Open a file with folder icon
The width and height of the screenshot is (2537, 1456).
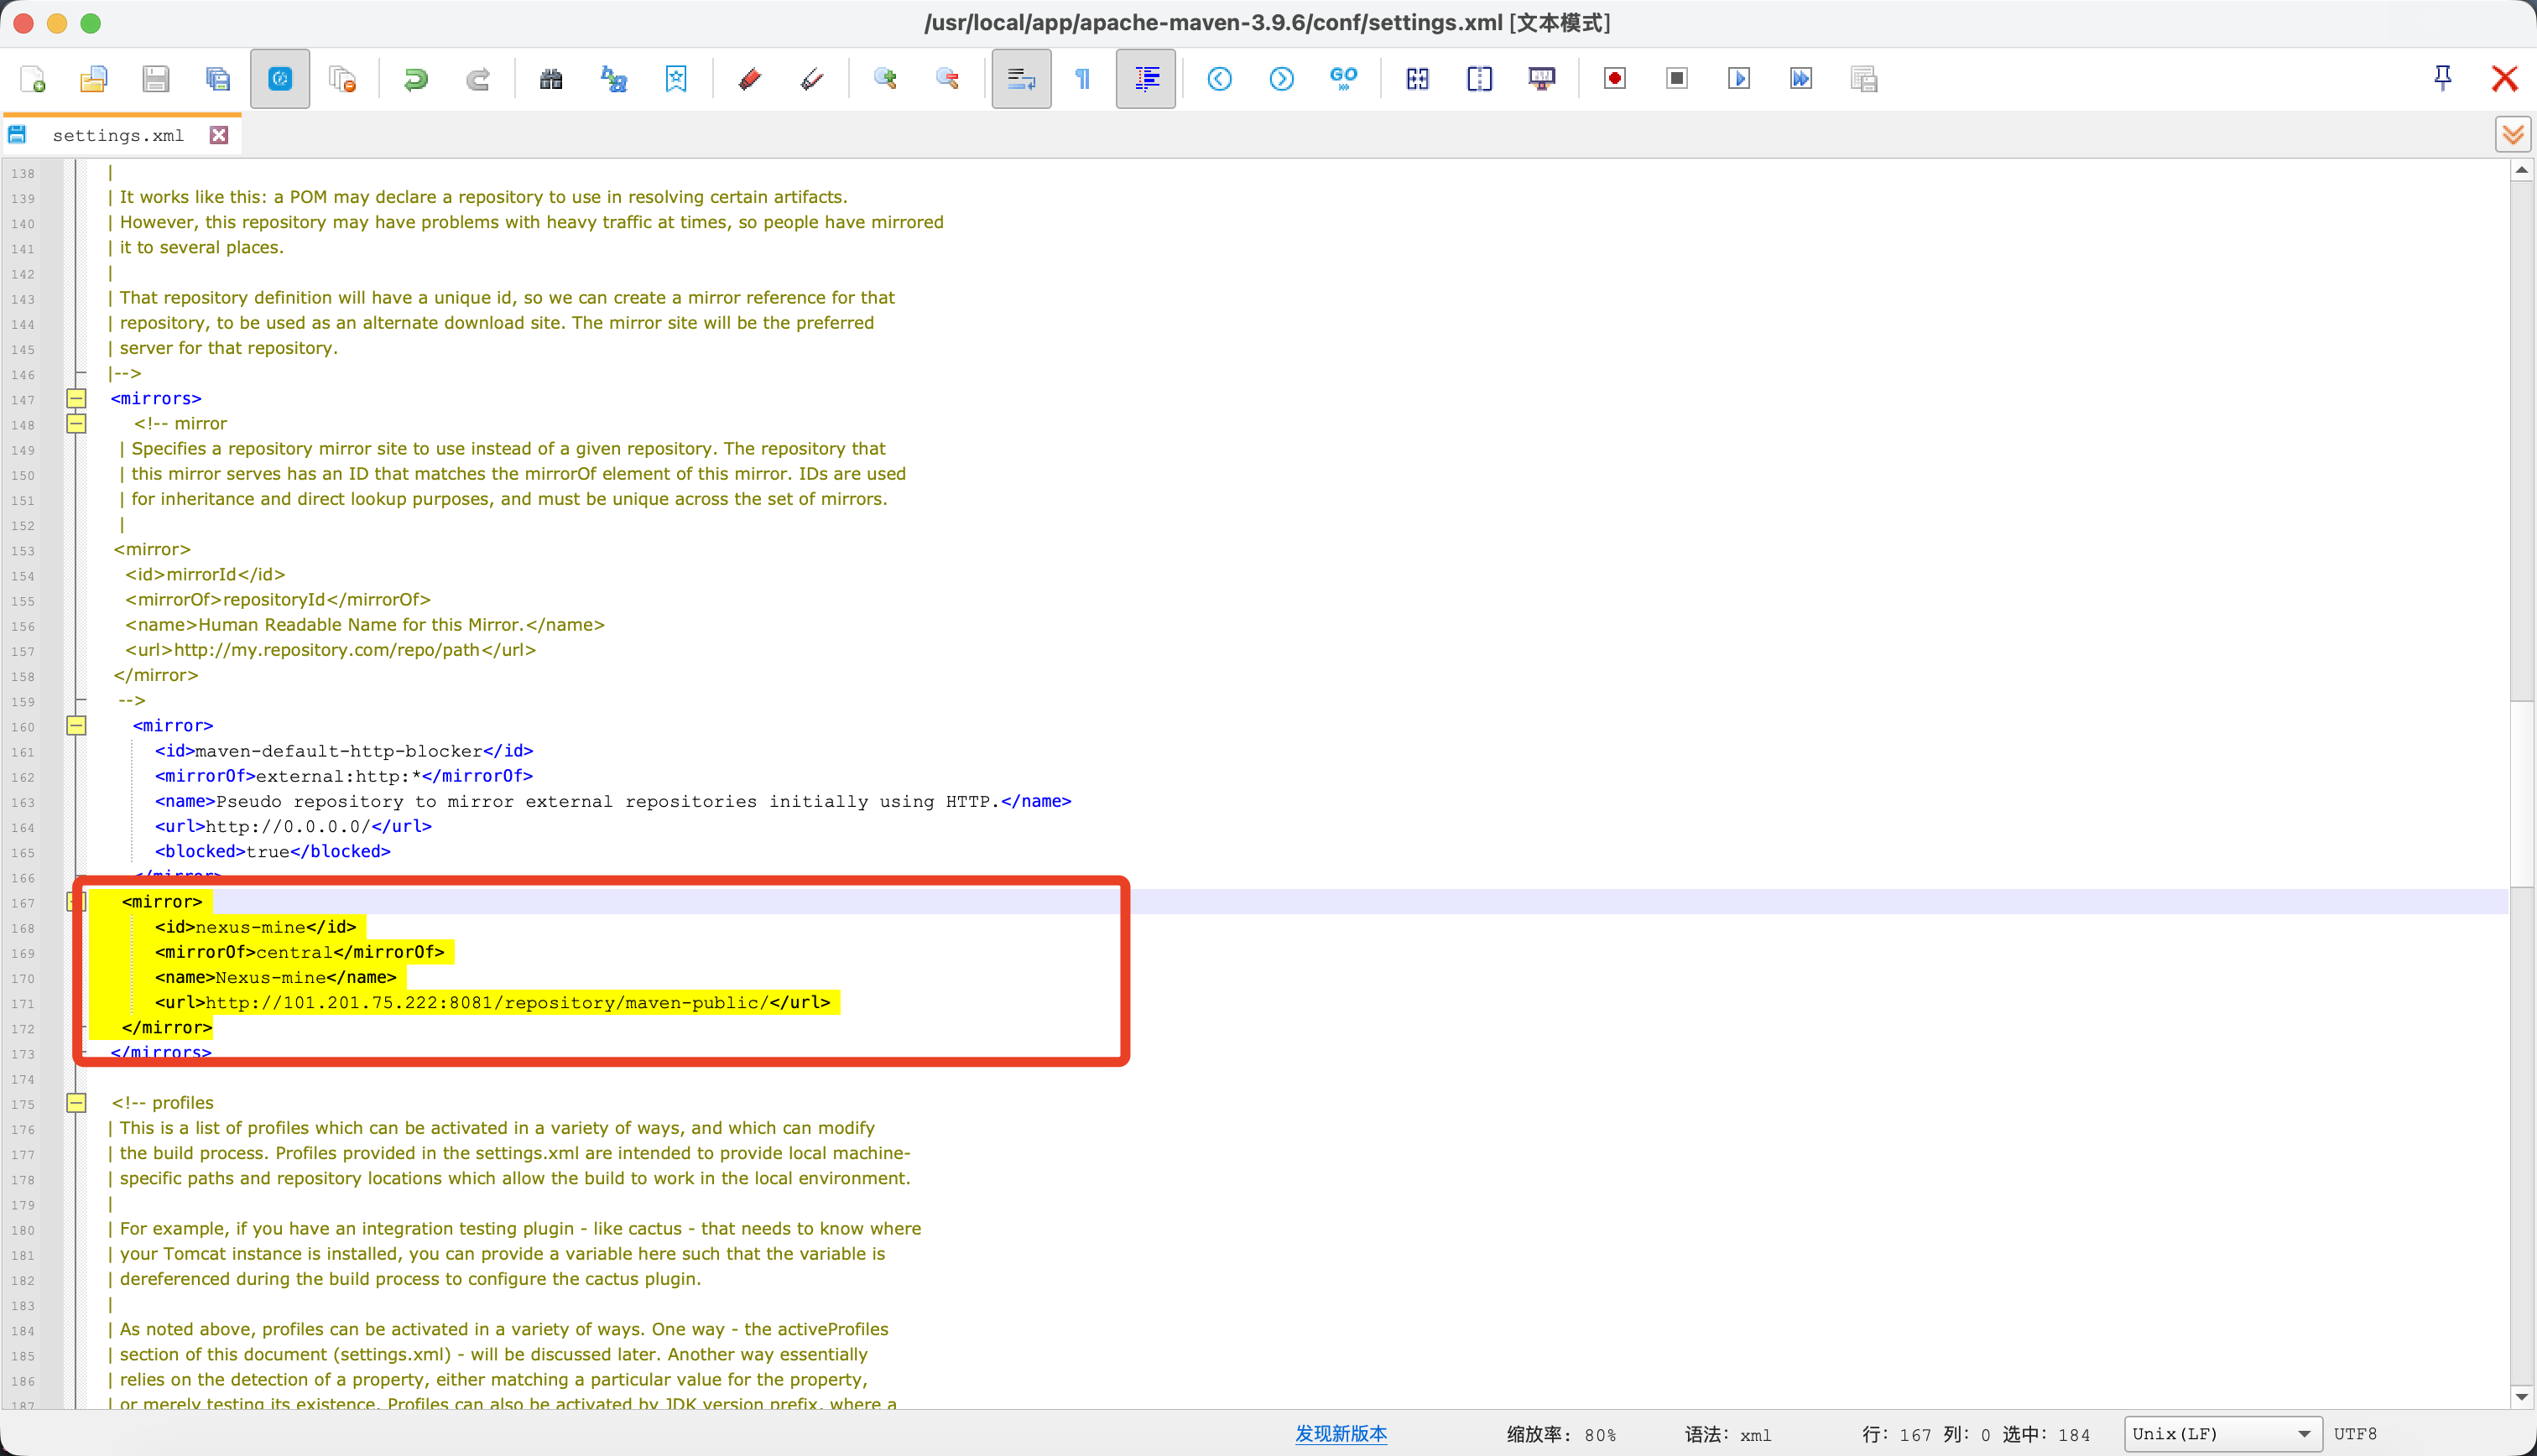(94, 79)
